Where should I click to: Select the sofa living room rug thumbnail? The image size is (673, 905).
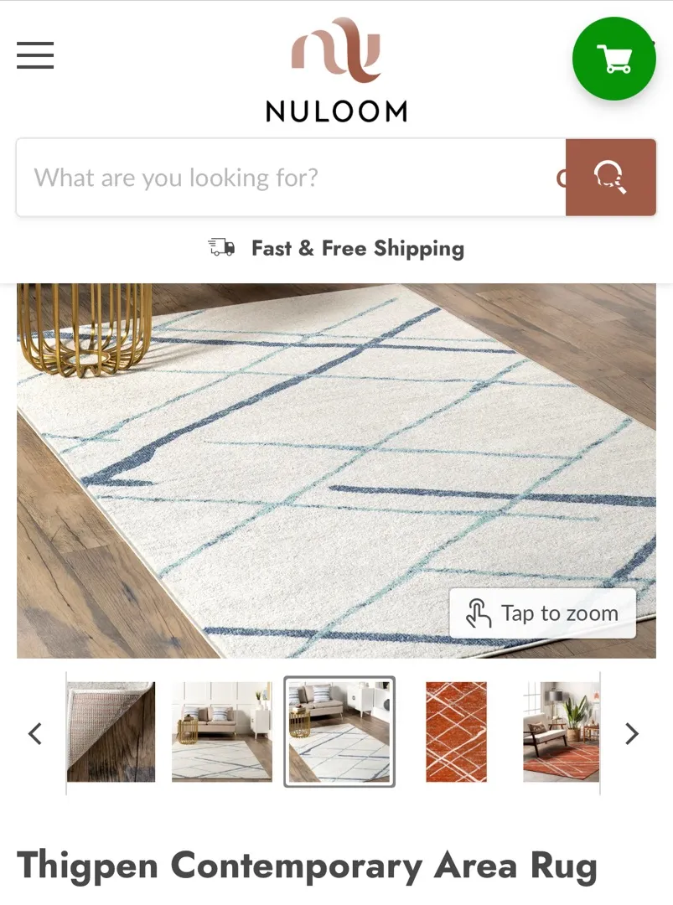coord(221,732)
